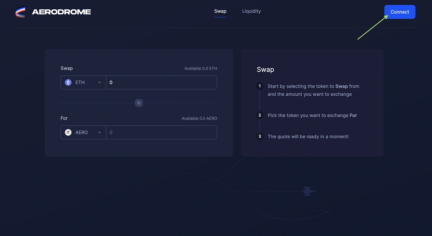Click the step 2 number badge
Screen dimensions: 432x236
[x=260, y=115]
